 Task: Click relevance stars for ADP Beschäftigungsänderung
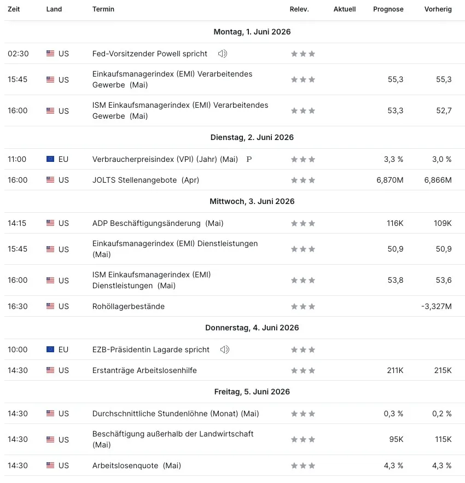click(x=303, y=223)
